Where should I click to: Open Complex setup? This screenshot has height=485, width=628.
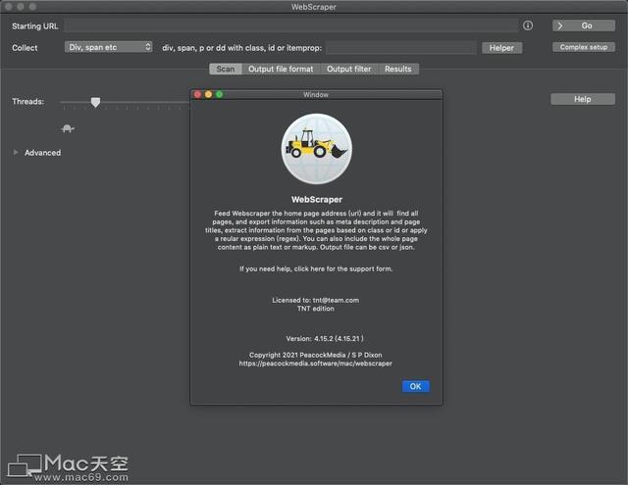coord(584,47)
